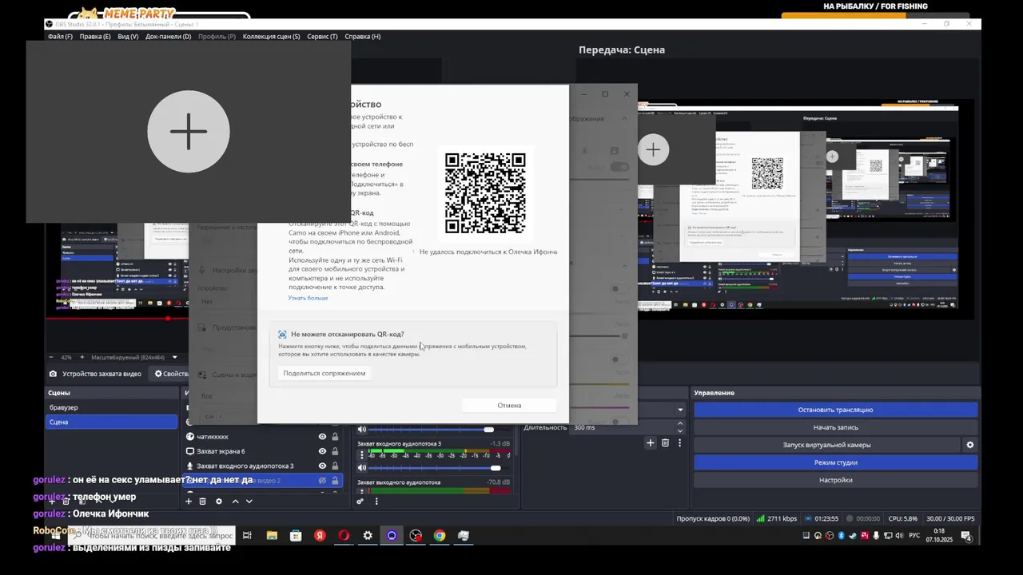The image size is (1023, 575).
Task: Open the Коллекция сцен (S) menu
Action: 272,37
